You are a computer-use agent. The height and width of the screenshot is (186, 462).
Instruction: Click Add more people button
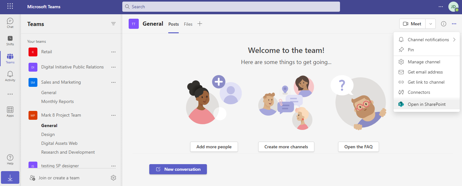click(x=214, y=147)
